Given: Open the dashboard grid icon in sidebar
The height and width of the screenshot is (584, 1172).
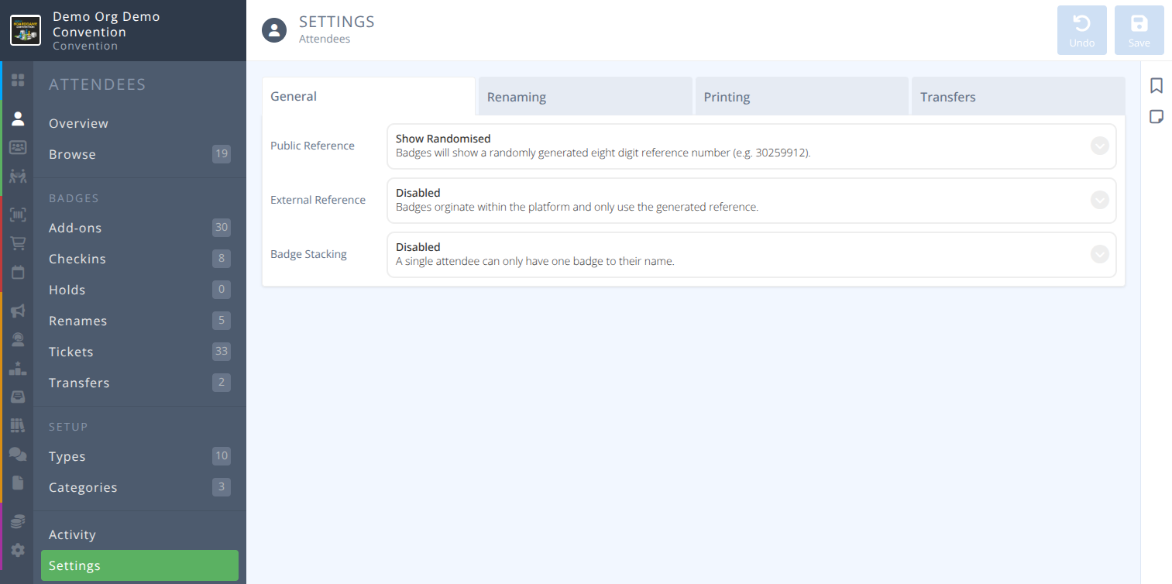Looking at the screenshot, I should pyautogui.click(x=18, y=80).
